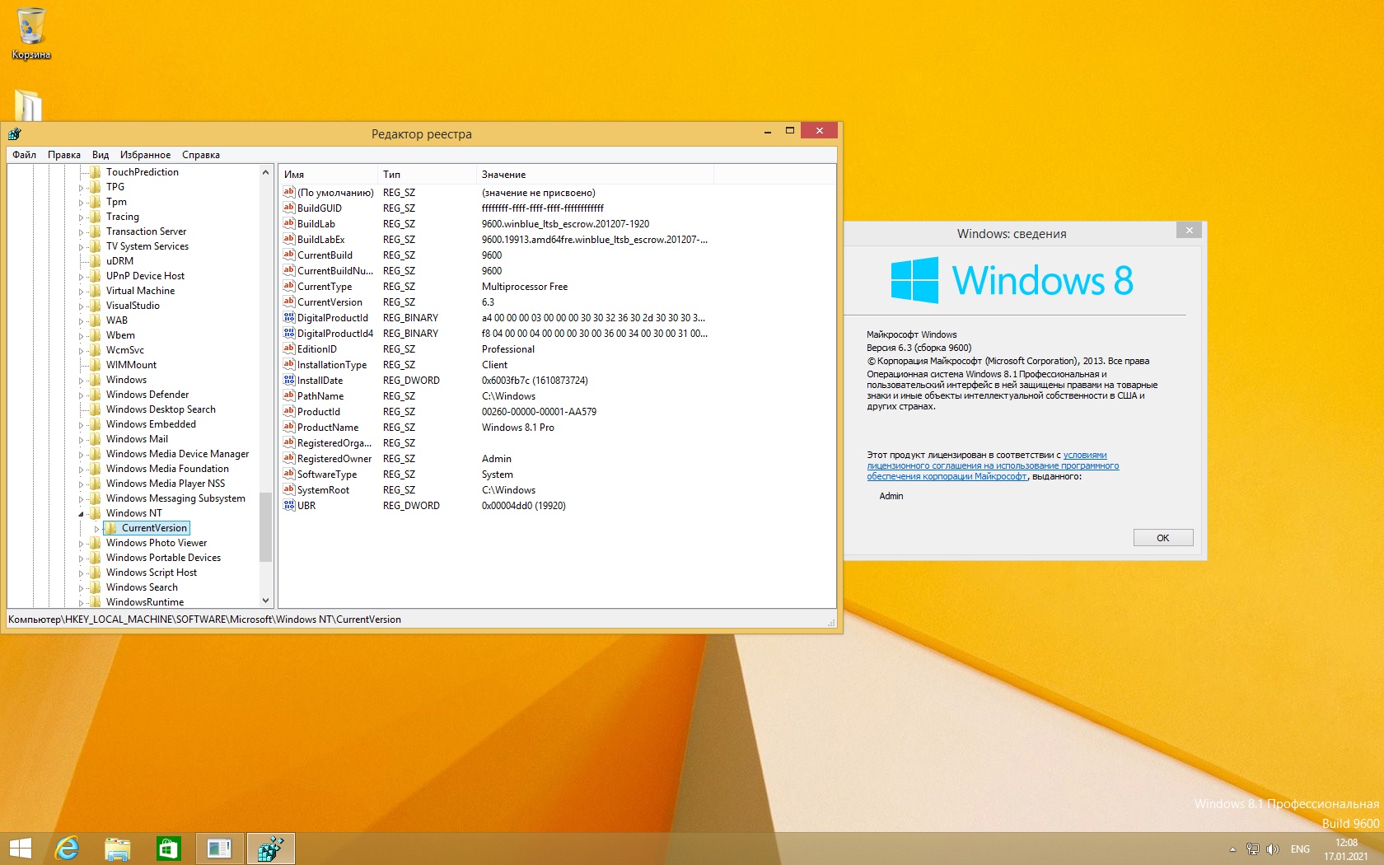Expand the Windows Defender key

click(x=82, y=395)
